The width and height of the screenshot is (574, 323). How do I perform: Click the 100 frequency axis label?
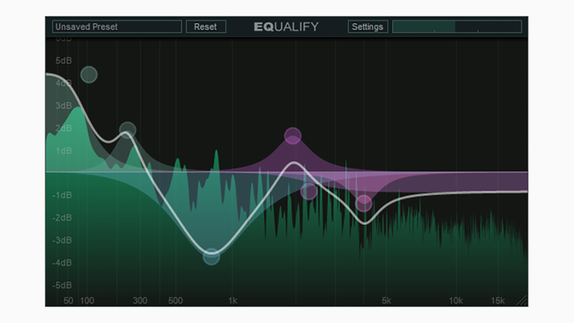87,301
